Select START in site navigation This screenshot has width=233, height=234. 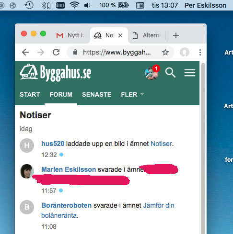point(30,95)
